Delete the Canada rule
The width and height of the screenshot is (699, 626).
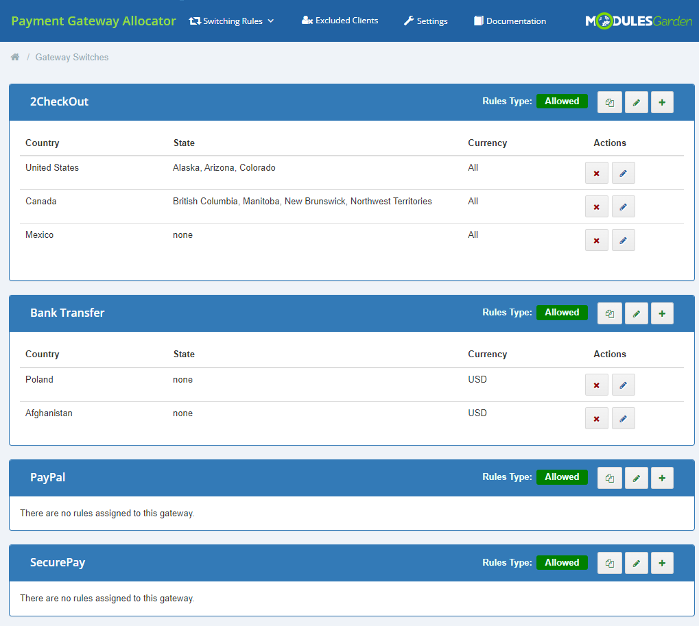click(597, 207)
